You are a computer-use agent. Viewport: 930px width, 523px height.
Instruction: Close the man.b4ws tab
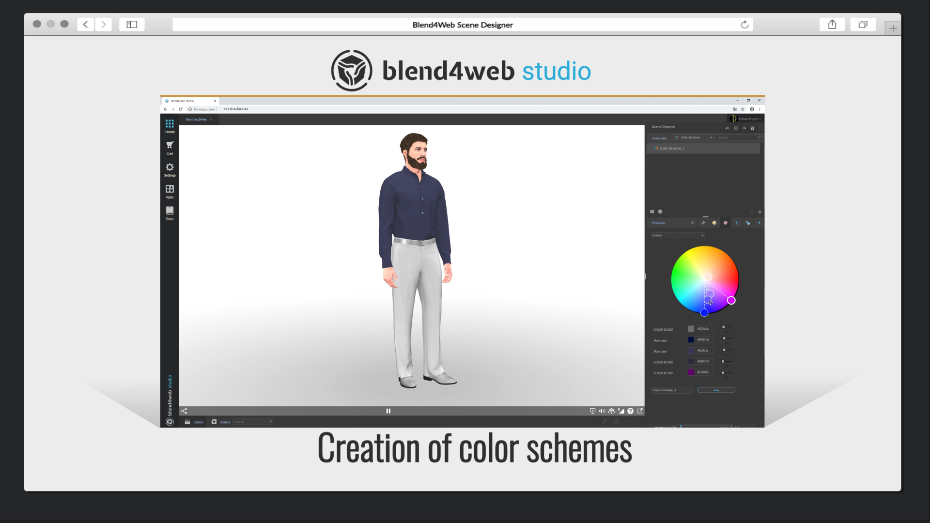[211, 120]
